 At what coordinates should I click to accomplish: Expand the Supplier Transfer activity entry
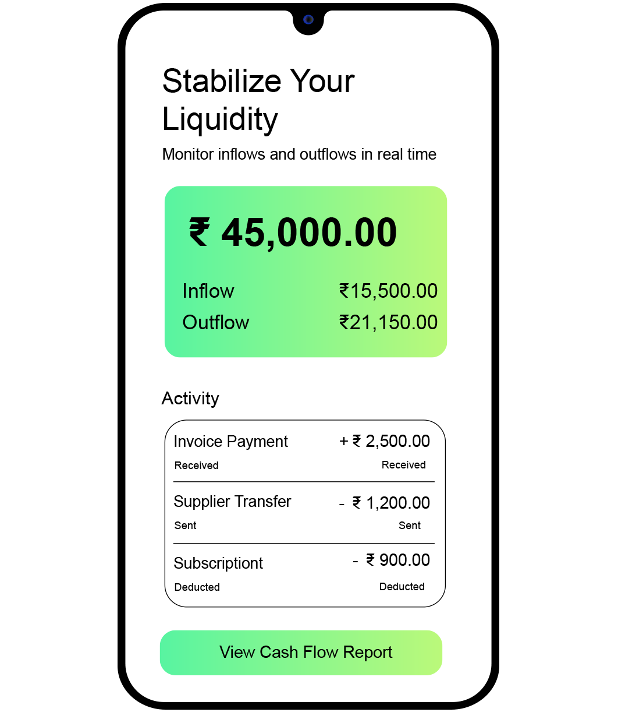tap(232, 502)
